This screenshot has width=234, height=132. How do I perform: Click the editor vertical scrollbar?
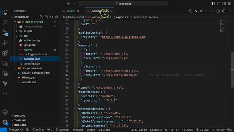(x=233, y=69)
